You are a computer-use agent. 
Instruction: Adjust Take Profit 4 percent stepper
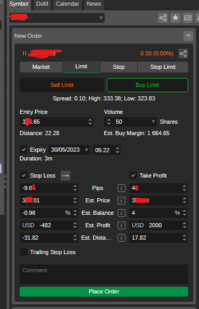coord(184,213)
